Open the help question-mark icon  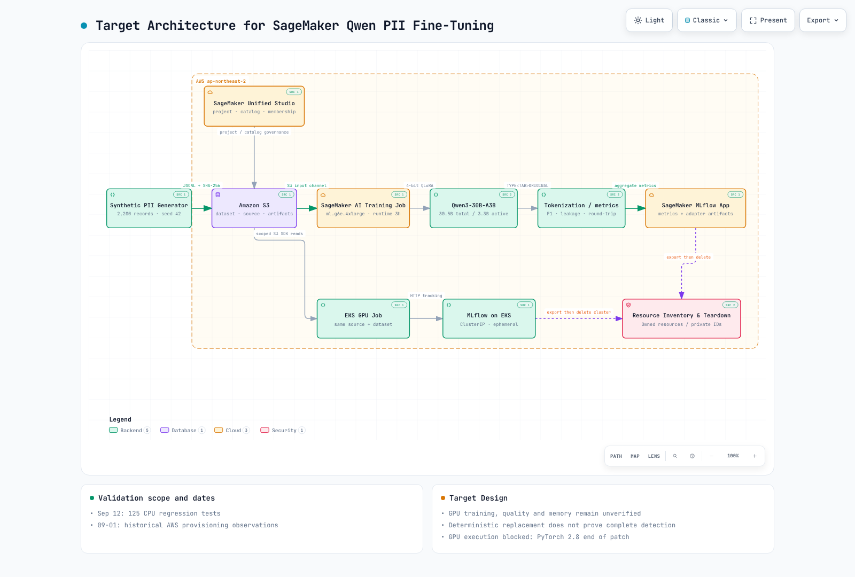point(692,456)
